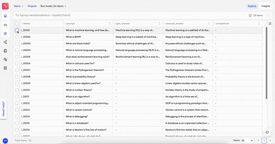The image size is (275, 144).
Task: Check the box for row i_00005
Action: [x=16, y=57]
